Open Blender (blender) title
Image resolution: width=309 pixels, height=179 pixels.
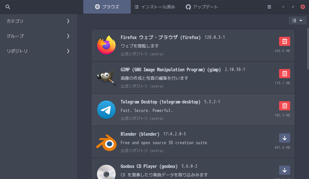coord(140,134)
